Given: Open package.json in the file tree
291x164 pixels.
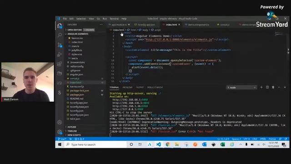Looking at the screenshot, I should (77, 95).
